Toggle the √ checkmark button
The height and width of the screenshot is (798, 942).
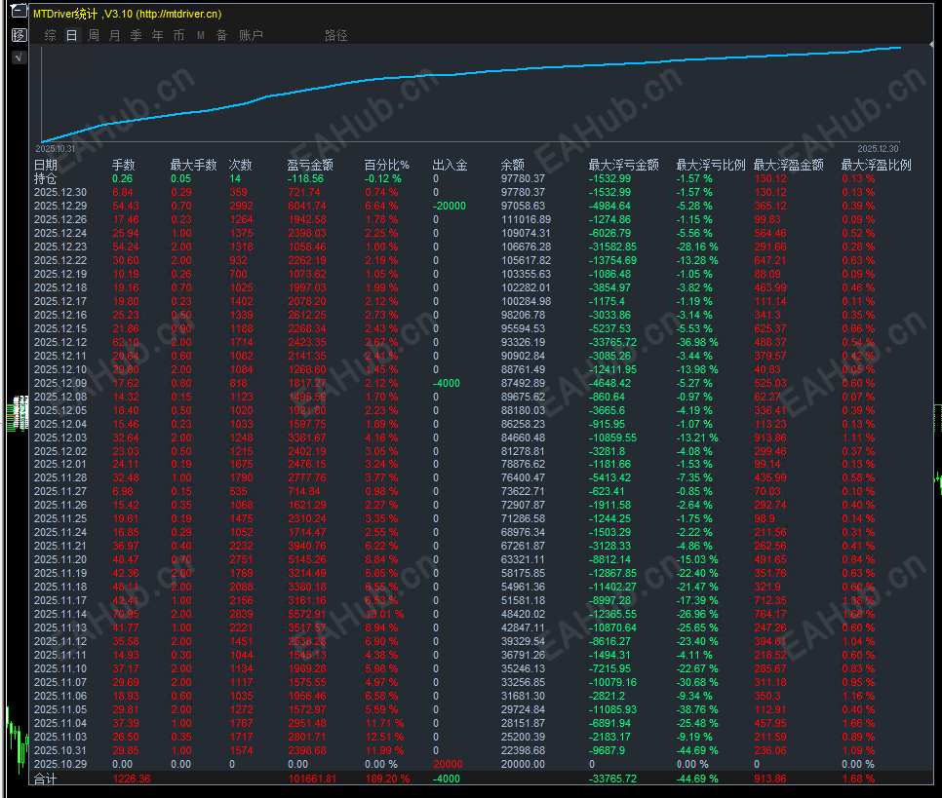pyautogui.click(x=20, y=57)
